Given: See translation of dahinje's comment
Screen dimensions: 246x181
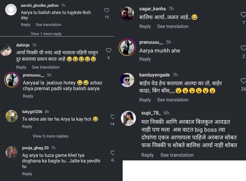Looking at the screenshot, I should [46, 67].
